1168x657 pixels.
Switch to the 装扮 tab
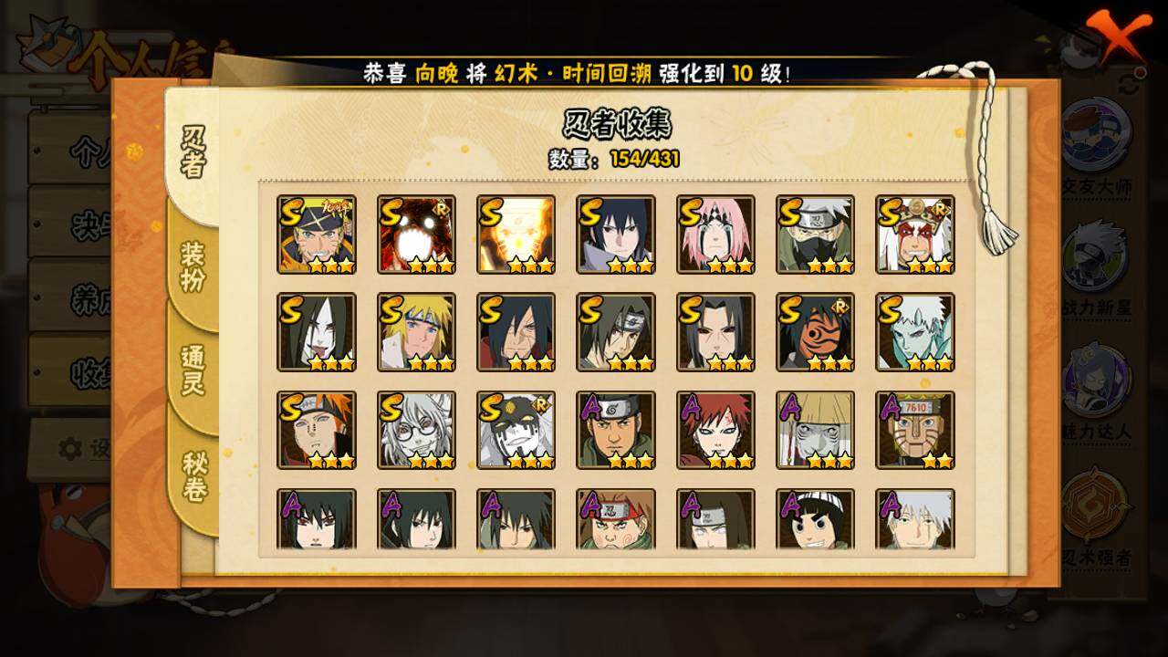pyautogui.click(x=193, y=265)
